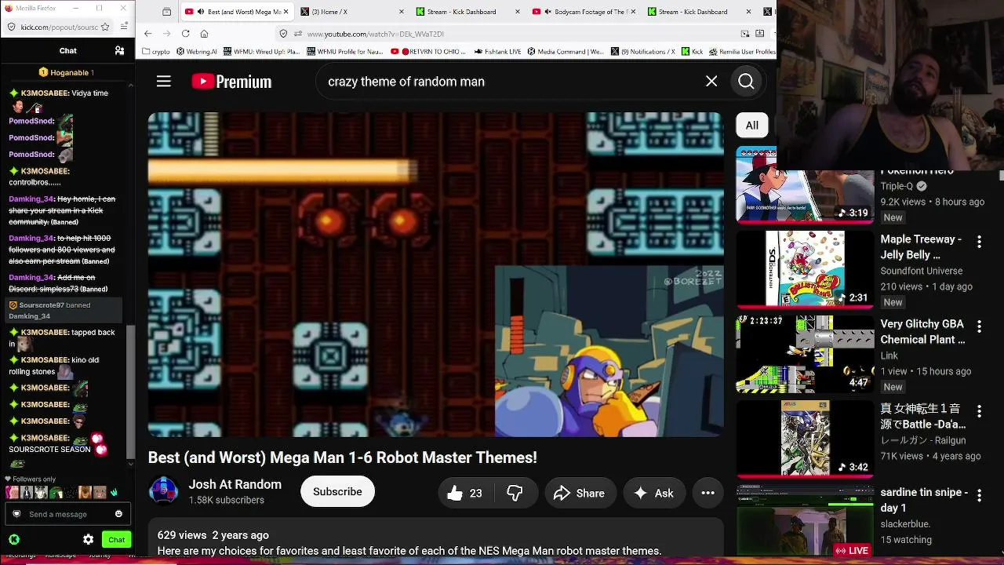
Task: Open the Fishtank LIVE bookmark
Action: tap(497, 52)
